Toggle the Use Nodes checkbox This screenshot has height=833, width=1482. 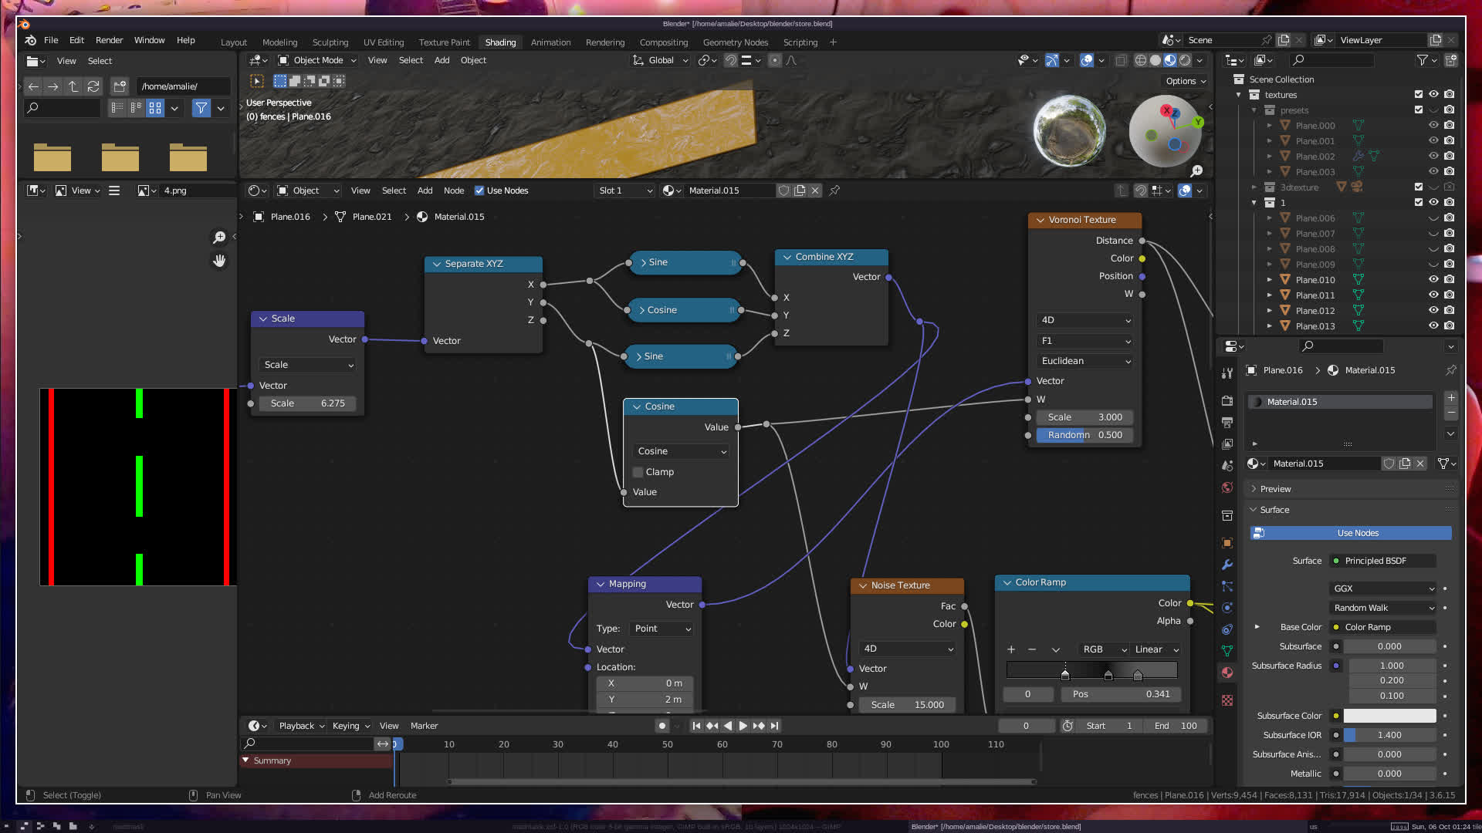coord(479,191)
